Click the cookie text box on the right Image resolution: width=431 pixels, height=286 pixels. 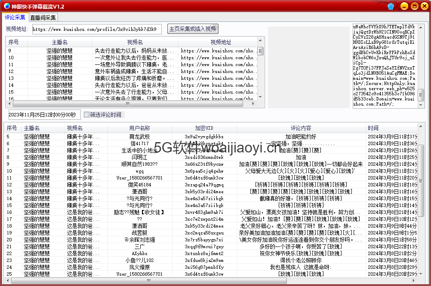(385, 66)
